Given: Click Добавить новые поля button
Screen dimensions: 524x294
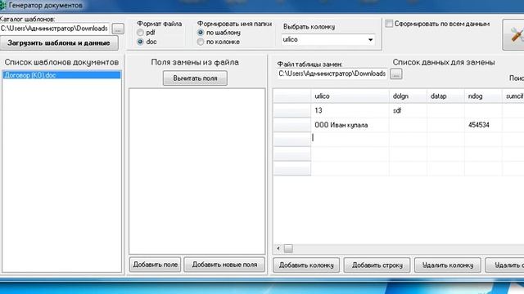Looking at the screenshot, I should coord(224,265).
